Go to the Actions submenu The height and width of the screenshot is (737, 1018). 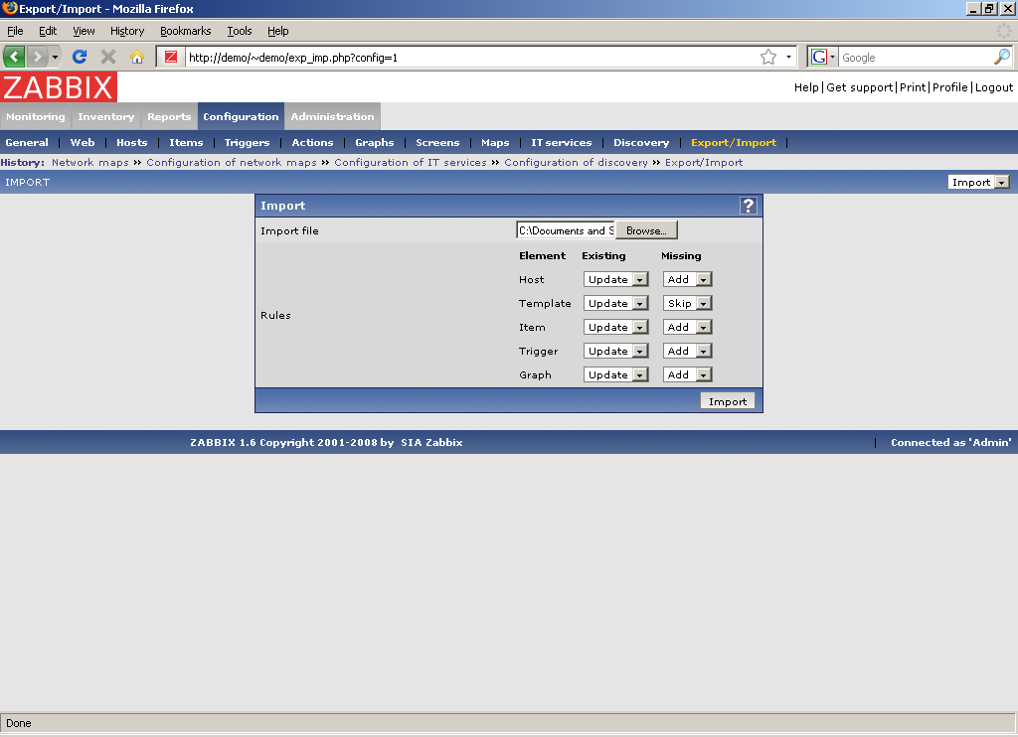point(312,143)
